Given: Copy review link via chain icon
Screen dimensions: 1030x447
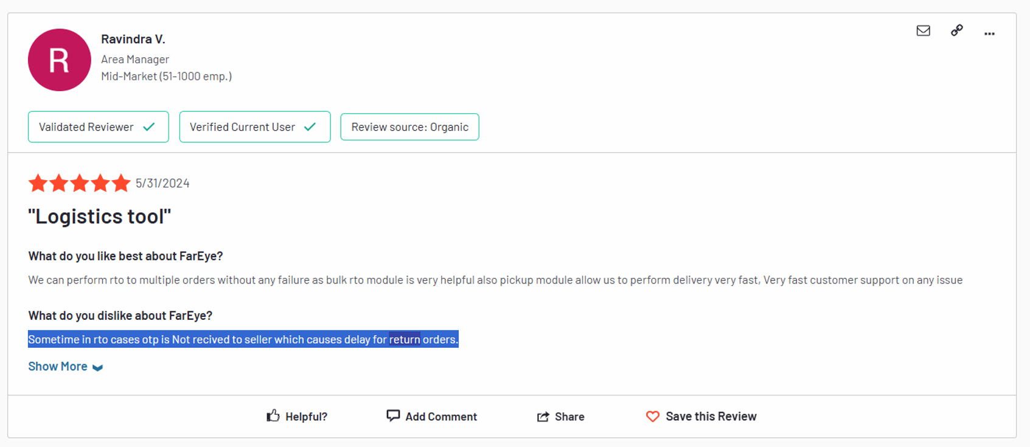Looking at the screenshot, I should click(957, 30).
